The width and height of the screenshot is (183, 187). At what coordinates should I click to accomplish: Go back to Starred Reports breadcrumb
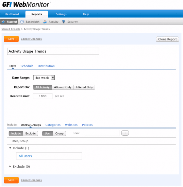(x=11, y=29)
